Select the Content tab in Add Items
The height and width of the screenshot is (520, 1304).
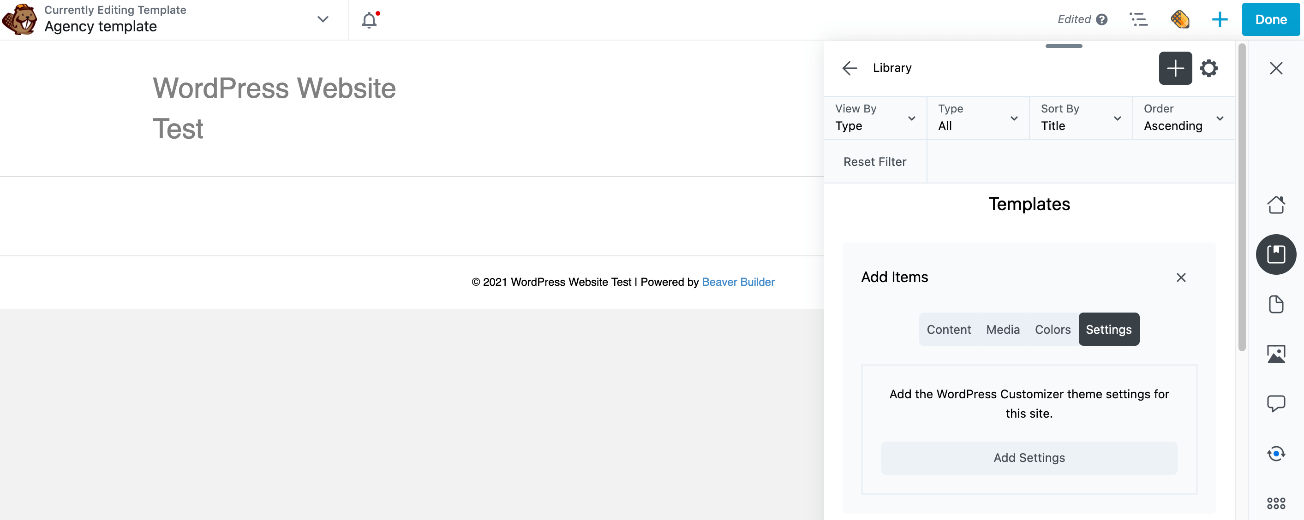(949, 329)
